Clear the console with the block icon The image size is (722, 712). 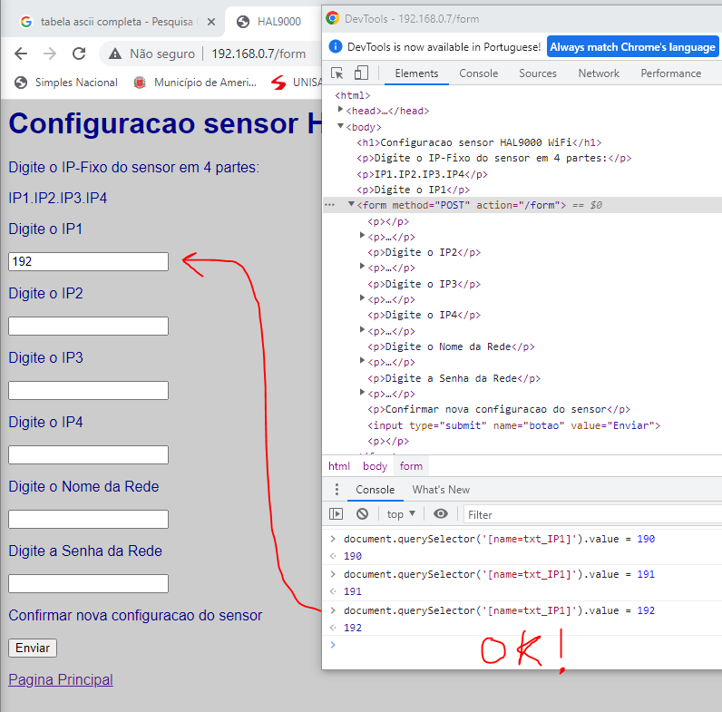[363, 514]
